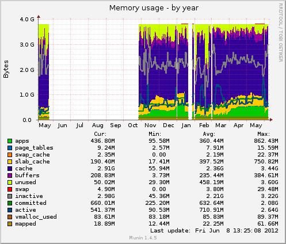Click the 'Min:' column header
This screenshot has width=286, height=244.
coord(155,134)
